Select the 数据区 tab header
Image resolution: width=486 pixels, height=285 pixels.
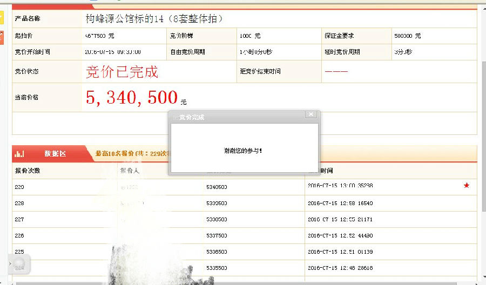tap(55, 154)
